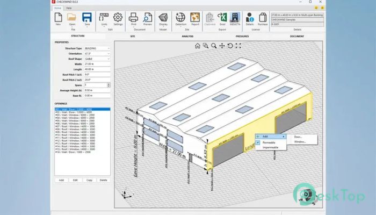Select opening #03 / Wall / Window
The width and height of the screenshot is (376, 215).
(x=83, y=115)
